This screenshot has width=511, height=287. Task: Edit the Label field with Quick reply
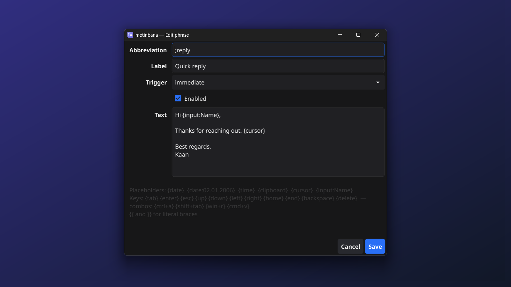point(278,66)
